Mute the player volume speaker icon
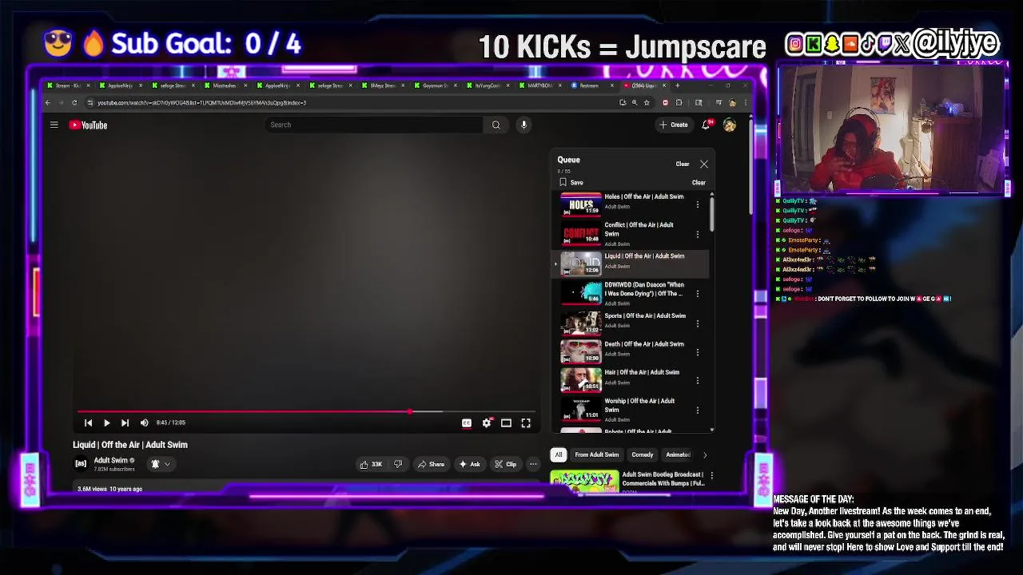The width and height of the screenshot is (1023, 575). pos(144,422)
